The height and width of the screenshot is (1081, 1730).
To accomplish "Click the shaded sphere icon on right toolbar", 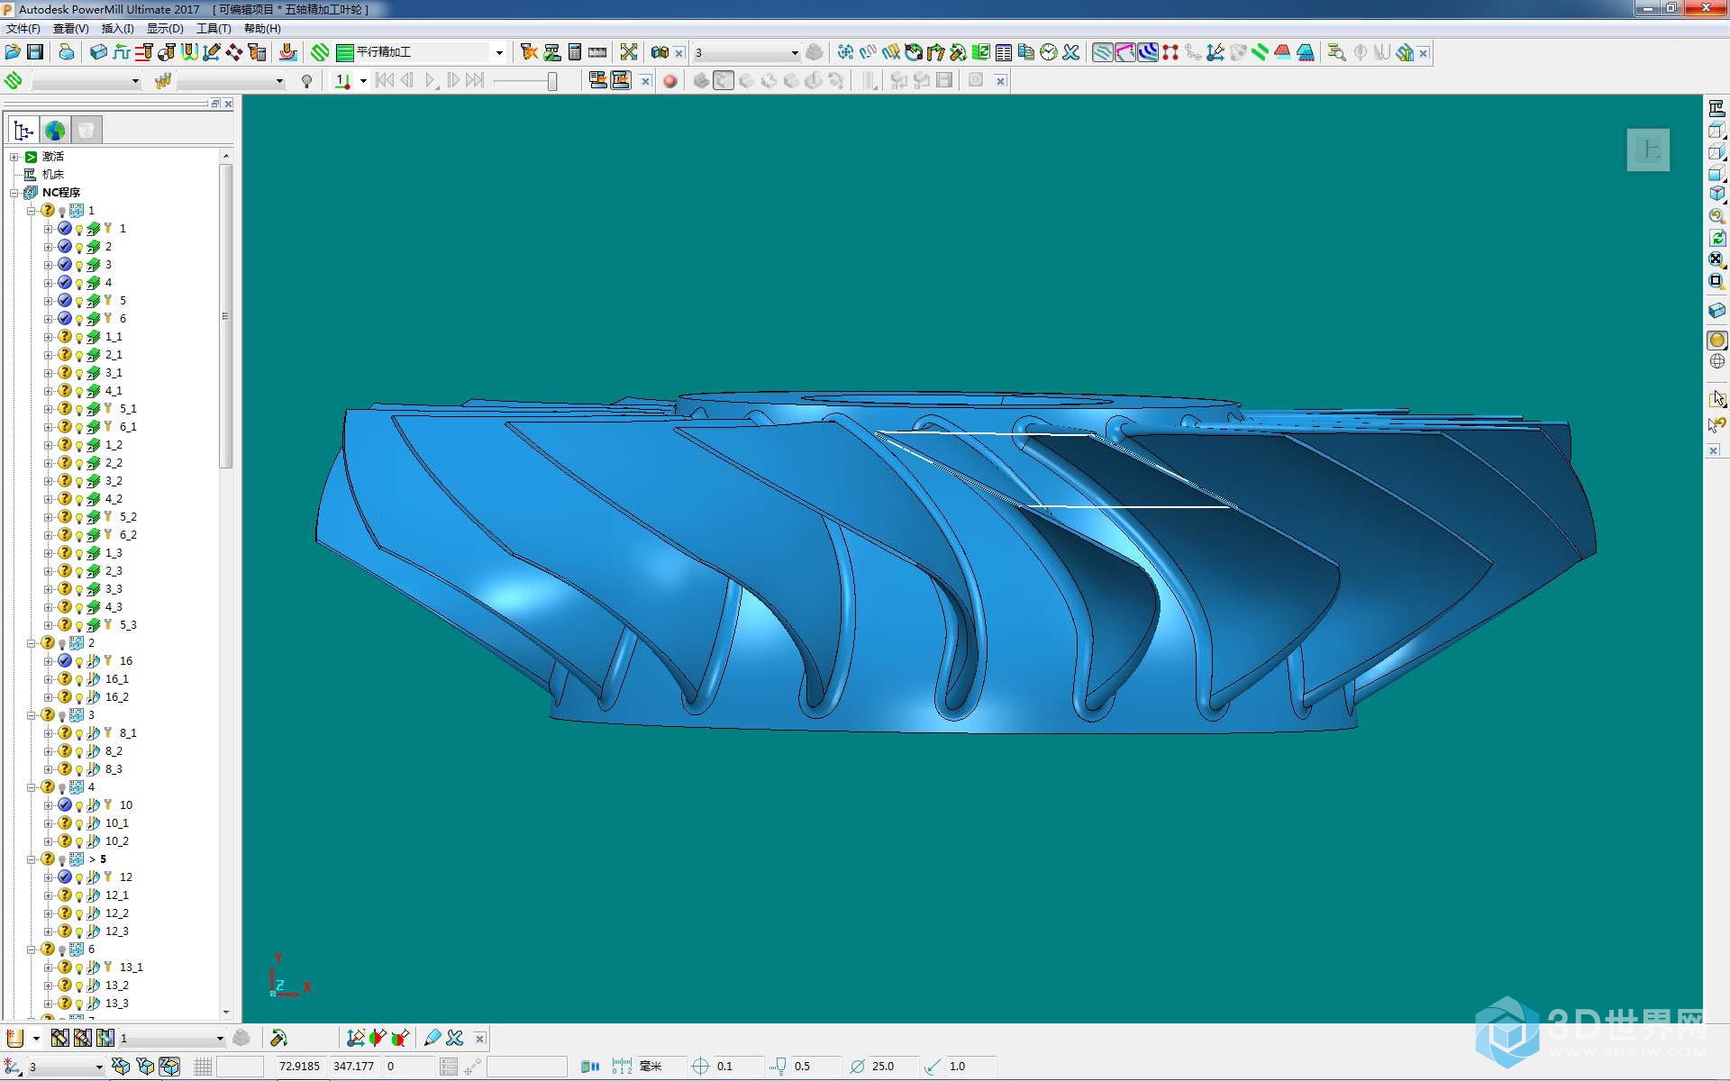I will click(1716, 340).
